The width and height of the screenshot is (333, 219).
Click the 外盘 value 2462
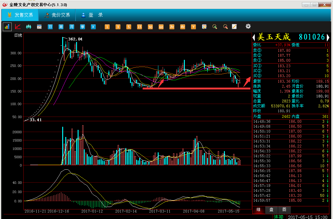[x=286, y=117]
